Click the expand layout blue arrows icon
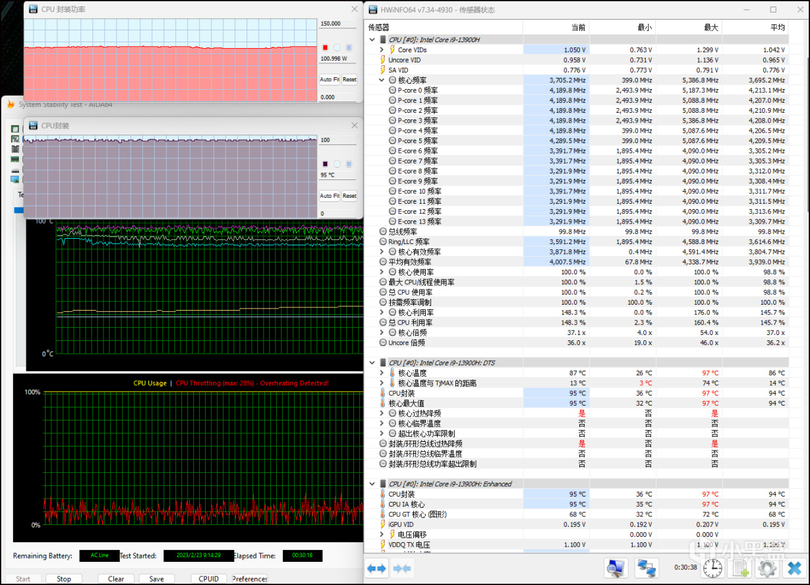810x585 pixels. pyautogui.click(x=376, y=568)
